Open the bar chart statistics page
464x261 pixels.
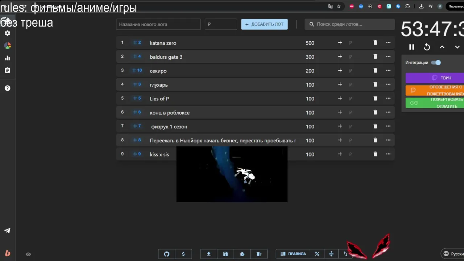pyautogui.click(x=7, y=58)
